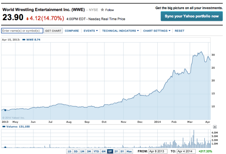Close the volume panel with X icon

(x=215, y=127)
